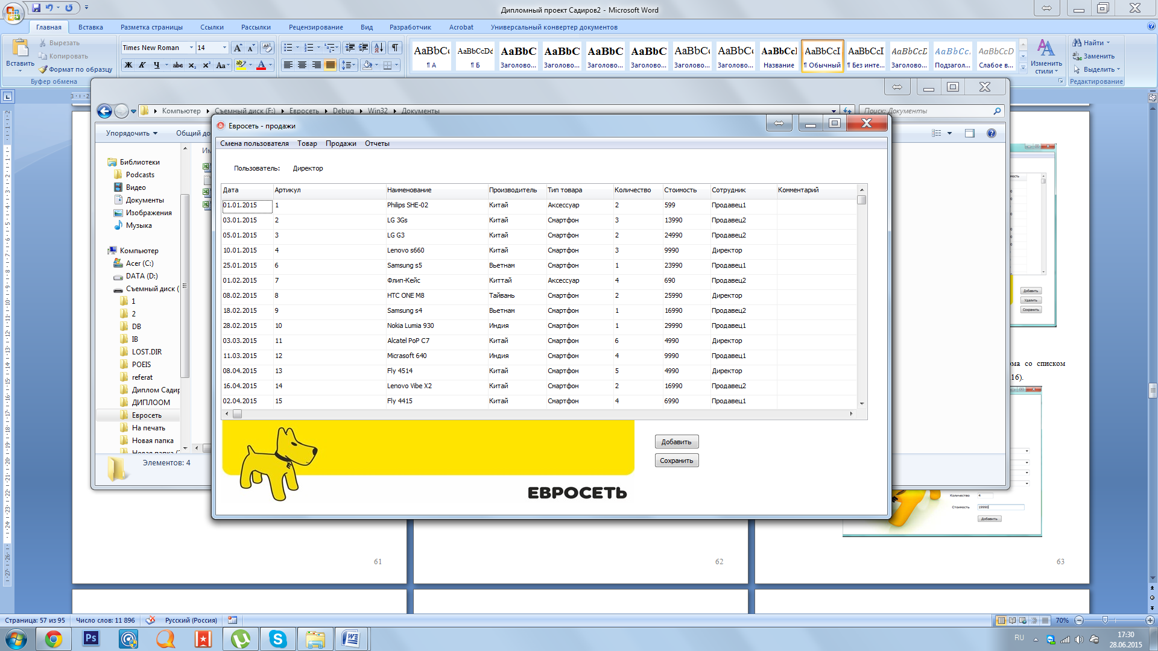Screen dimensions: 1158x651
Task: Toggle show paragraph marks (¶)
Action: [395, 48]
